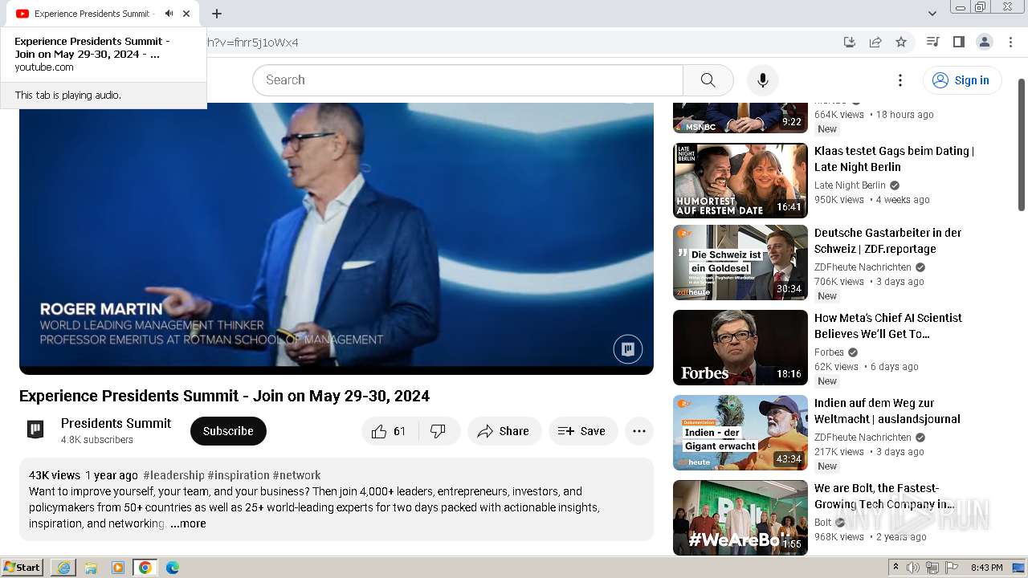Open the network tray icon
The image size is (1028, 578).
pyautogui.click(x=932, y=568)
